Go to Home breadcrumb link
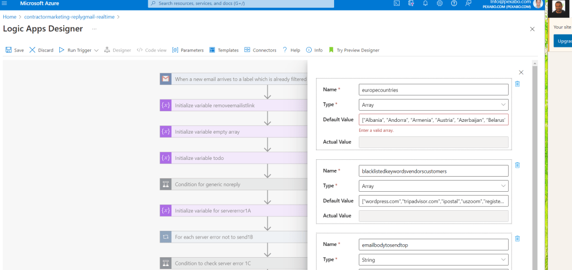The height and width of the screenshot is (270, 572). coord(10,17)
